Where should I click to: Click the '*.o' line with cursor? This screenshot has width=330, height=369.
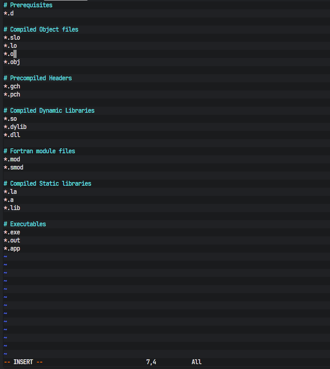pos(9,54)
